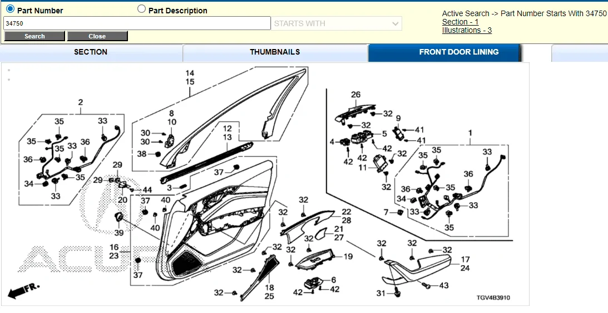
Task: Click the part number field containing 34750
Action: tap(137, 23)
